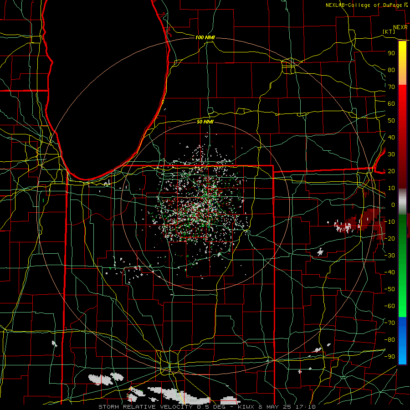410x410 pixels.
Task: Click the 90 value on the velocity scale
Action: tap(391, 53)
